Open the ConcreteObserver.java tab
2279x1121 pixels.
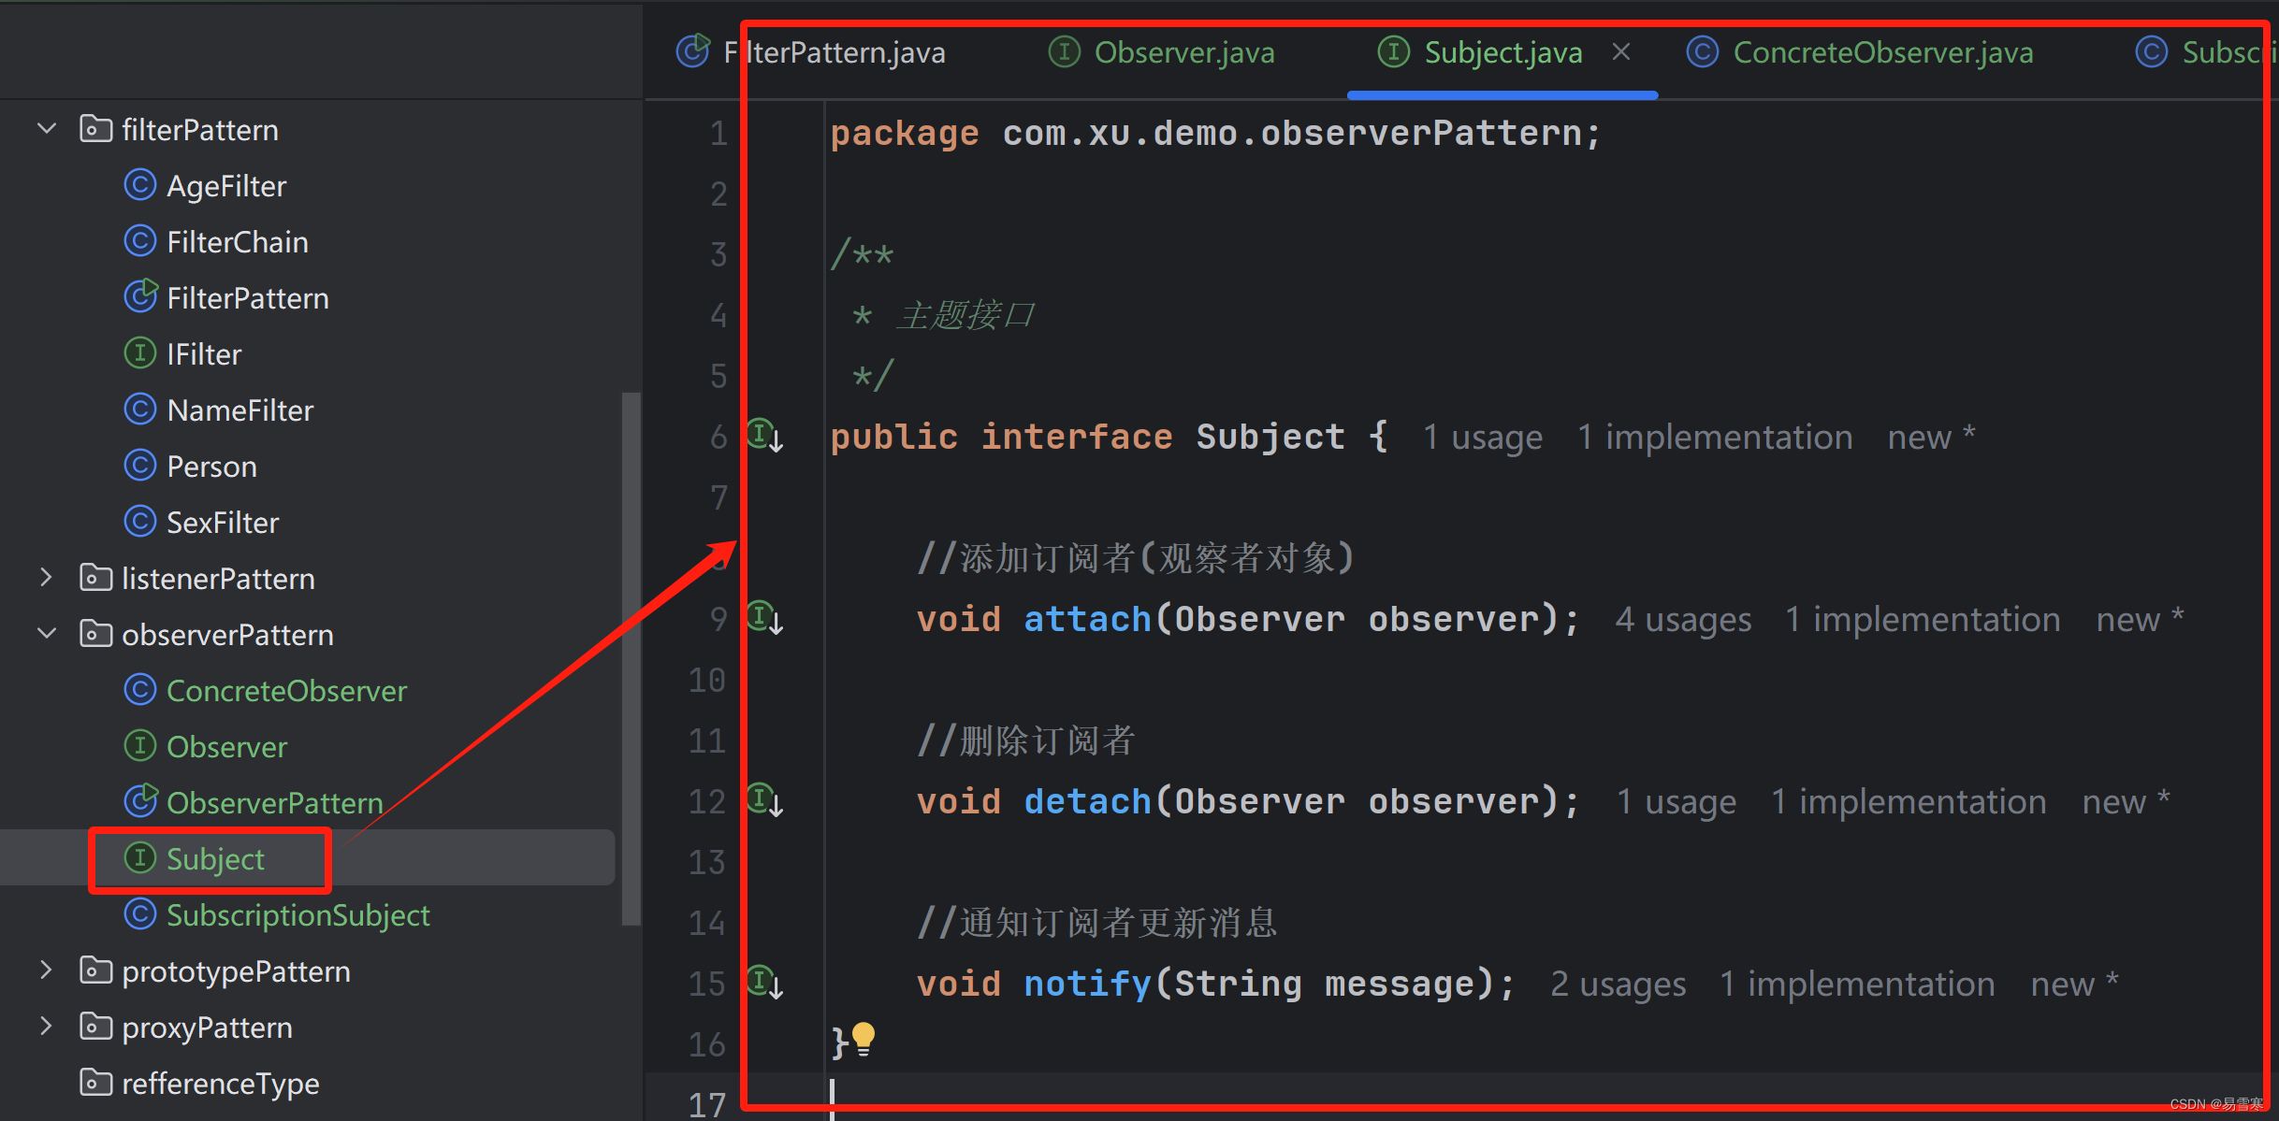(1881, 52)
